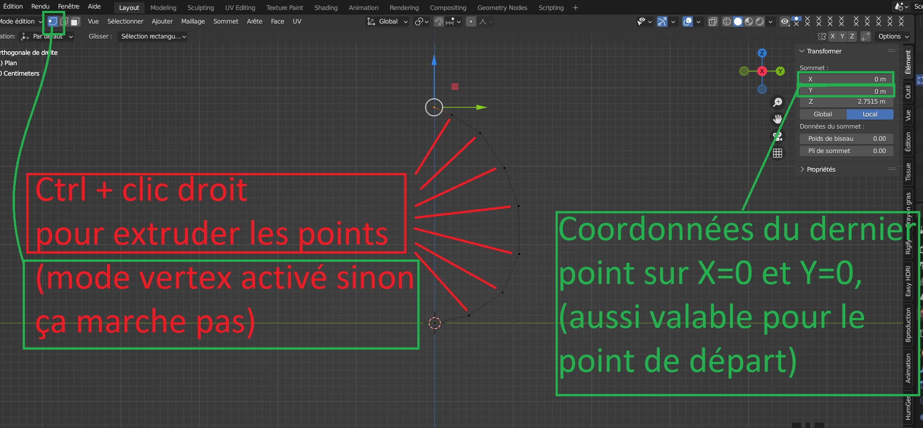Switch to the Sculpting workspace tab
The image size is (923, 428).
[200, 8]
